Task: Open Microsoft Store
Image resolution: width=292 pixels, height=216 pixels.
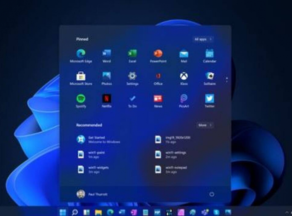Action: (81, 78)
